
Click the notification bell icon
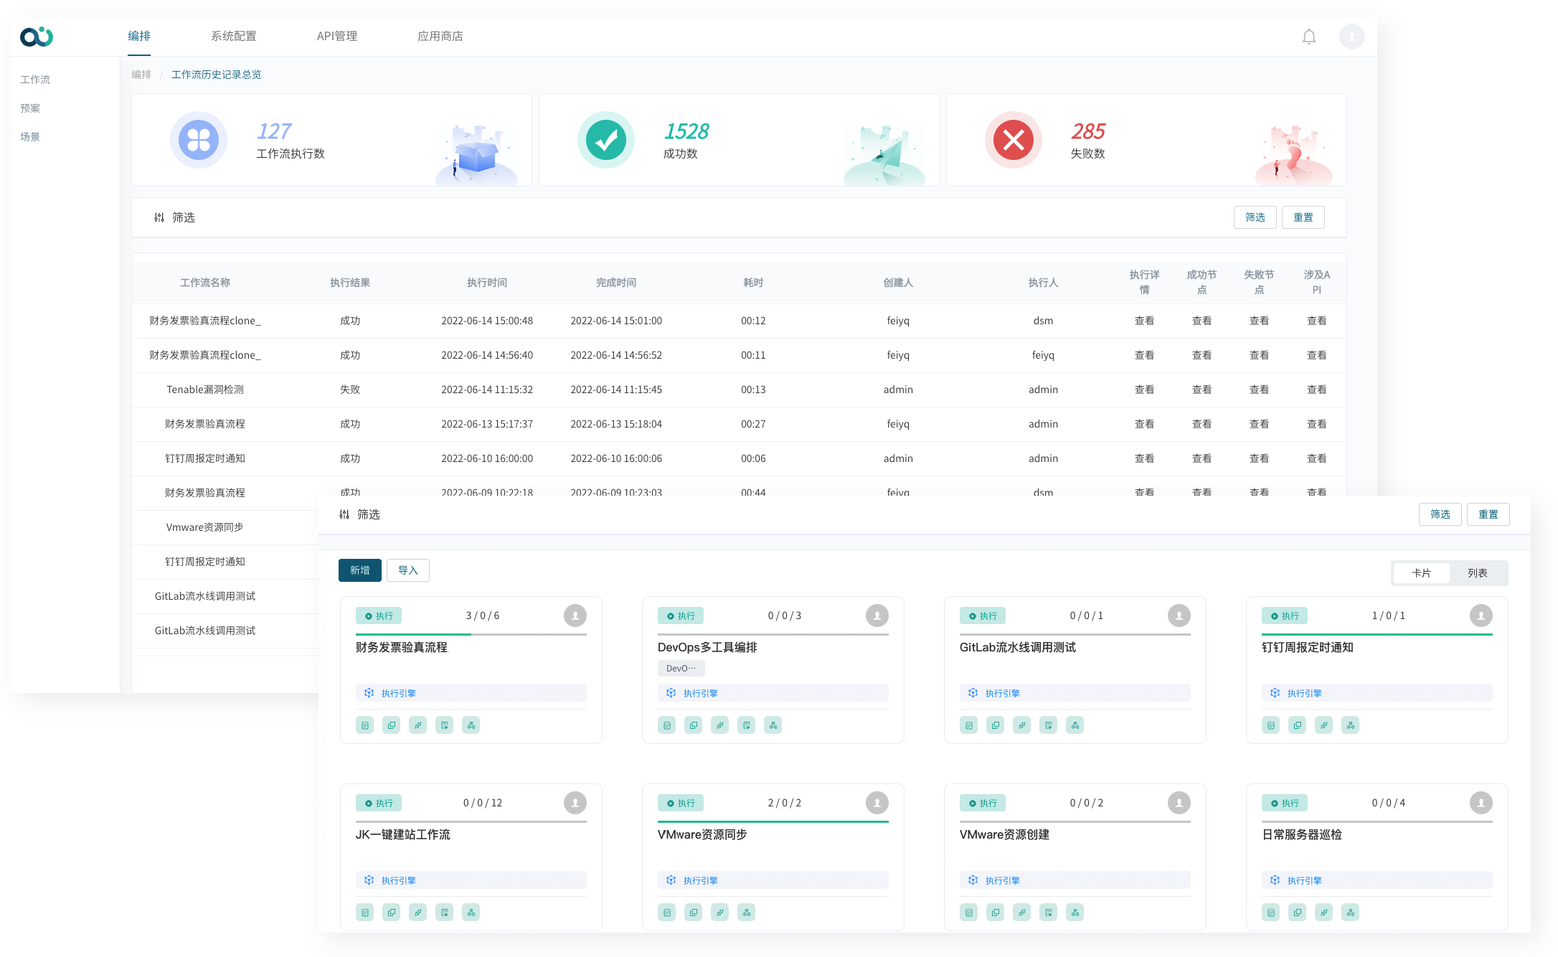tap(1309, 37)
